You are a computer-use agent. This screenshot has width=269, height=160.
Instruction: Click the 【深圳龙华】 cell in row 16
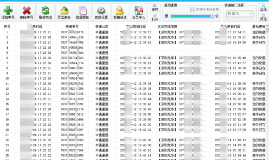point(167,109)
